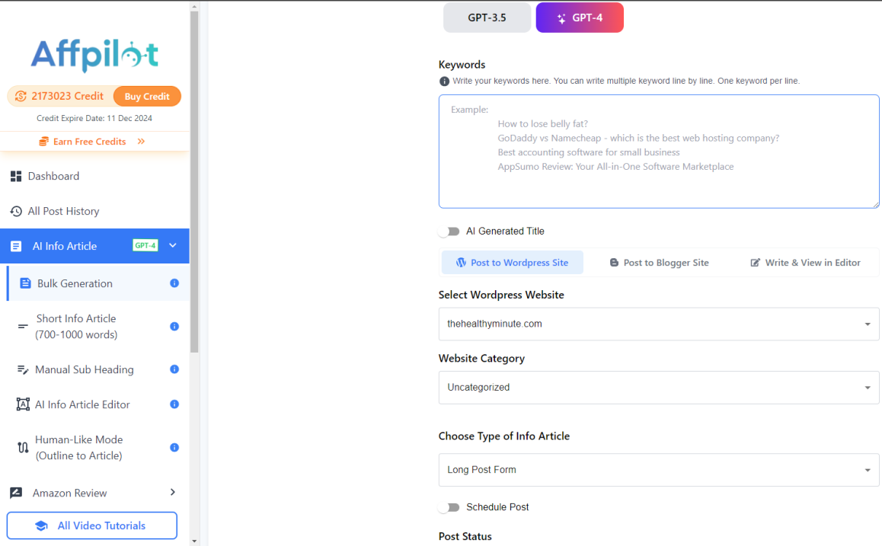This screenshot has width=882, height=546.
Task: Click the sparkle icon on GPT-4 button
Action: (x=561, y=18)
